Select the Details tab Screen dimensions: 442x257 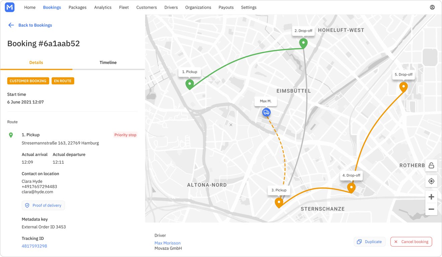point(36,63)
